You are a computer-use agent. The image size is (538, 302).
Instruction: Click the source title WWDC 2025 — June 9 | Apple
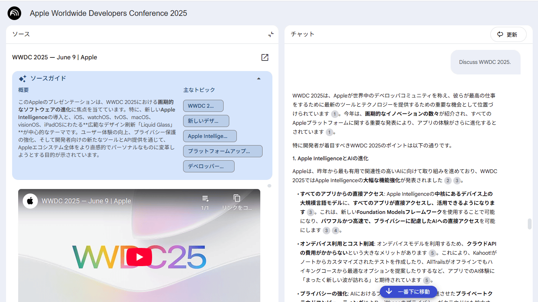point(55,57)
